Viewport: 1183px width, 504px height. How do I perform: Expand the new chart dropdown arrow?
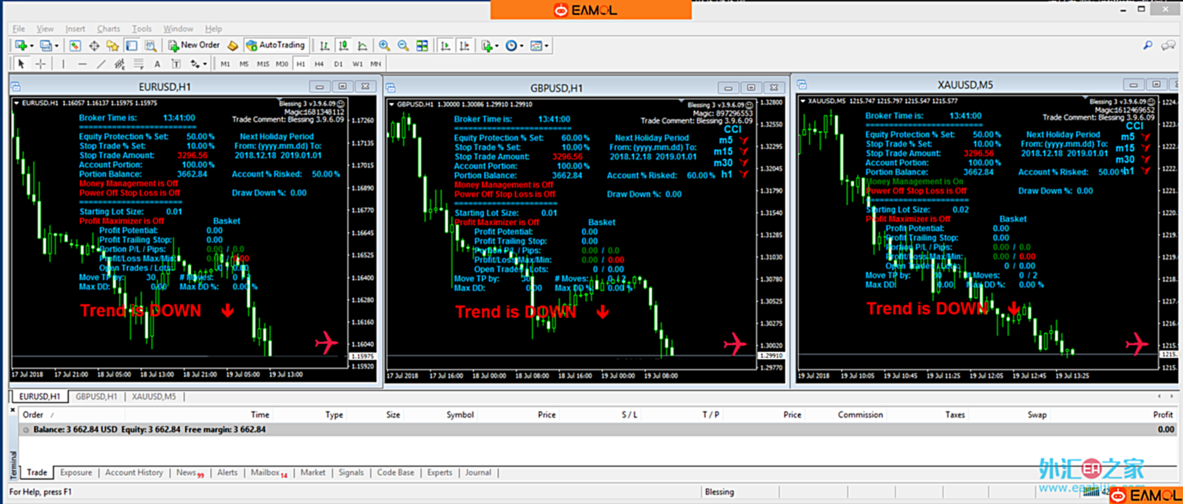(x=32, y=46)
